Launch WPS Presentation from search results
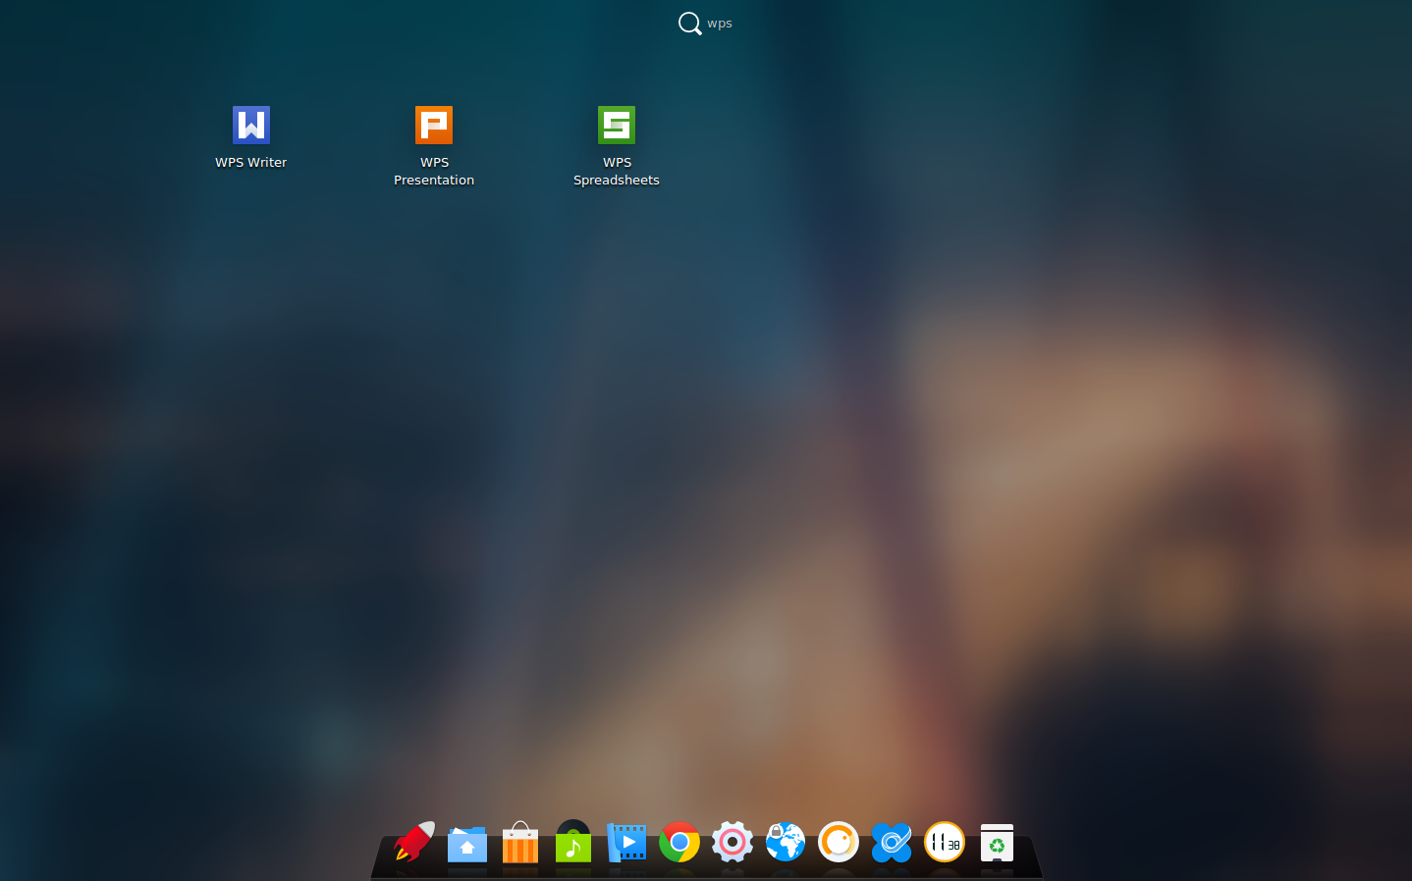 [434, 125]
